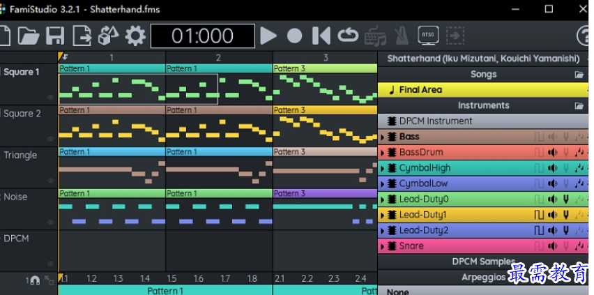Expand the BassDrum instrument
The height and width of the screenshot is (295, 594).
[382, 153]
